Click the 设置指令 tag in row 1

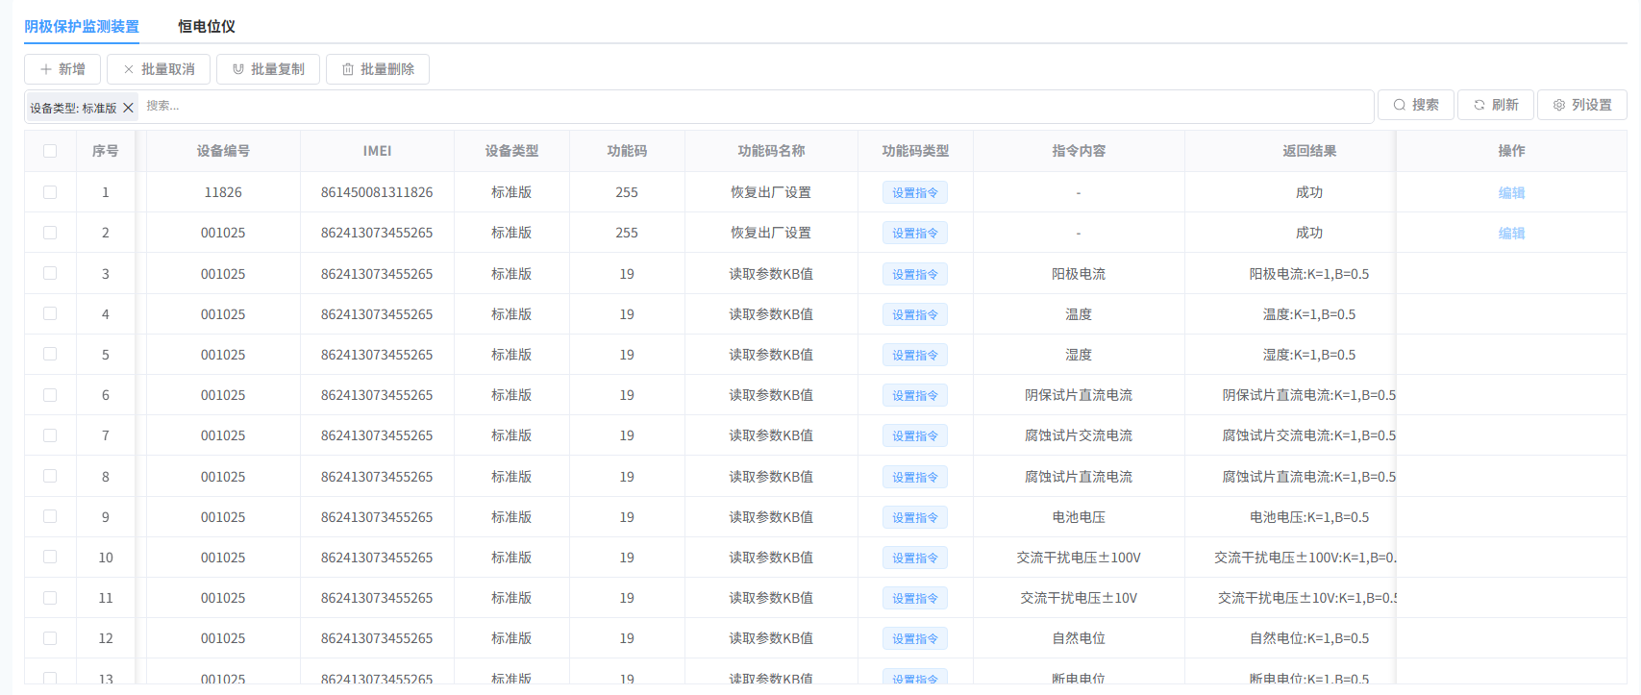coord(915,192)
